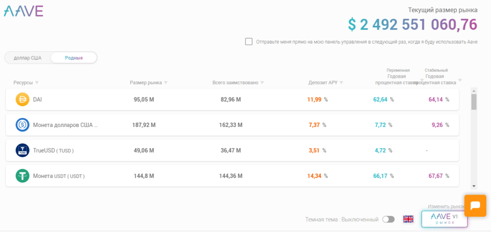The width and height of the screenshot is (491, 232).
Task: Sort by Ресурсы column arrow
Action: [36, 82]
